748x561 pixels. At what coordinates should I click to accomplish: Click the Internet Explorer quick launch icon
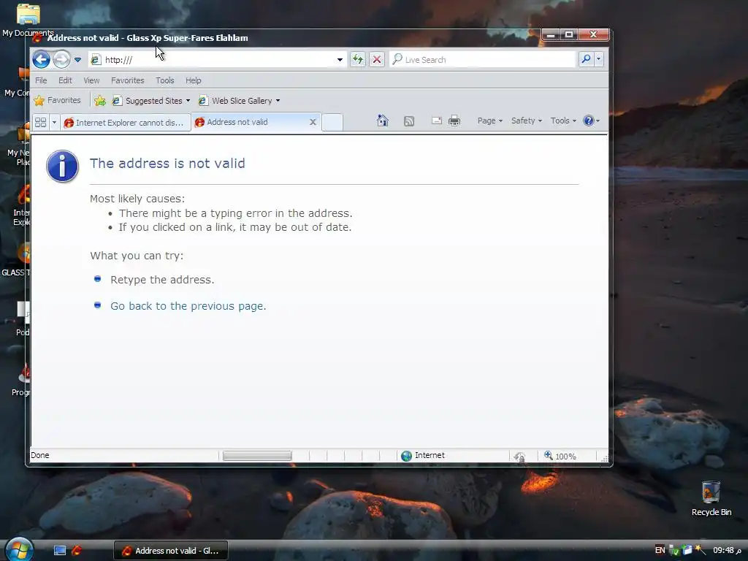click(77, 551)
